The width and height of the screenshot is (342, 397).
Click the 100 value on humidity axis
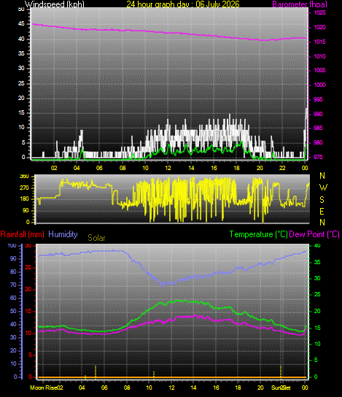point(12,246)
